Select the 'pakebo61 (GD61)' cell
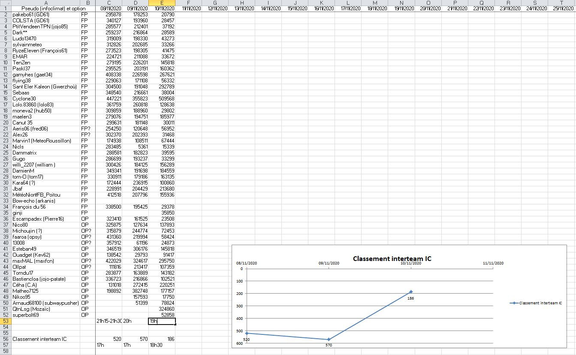The image size is (576, 355). pyautogui.click(x=45, y=14)
